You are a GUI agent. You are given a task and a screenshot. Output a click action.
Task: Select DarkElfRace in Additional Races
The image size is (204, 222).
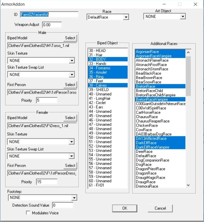160,143
